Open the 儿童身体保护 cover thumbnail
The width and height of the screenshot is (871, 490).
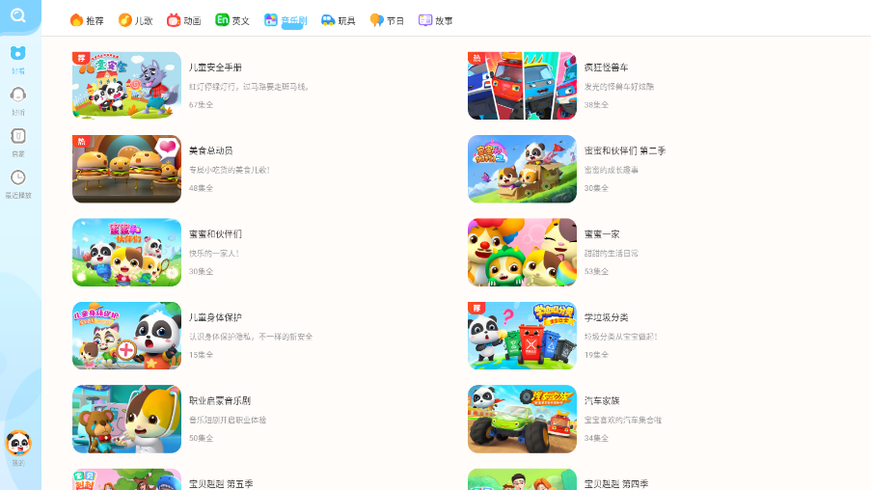click(x=126, y=336)
